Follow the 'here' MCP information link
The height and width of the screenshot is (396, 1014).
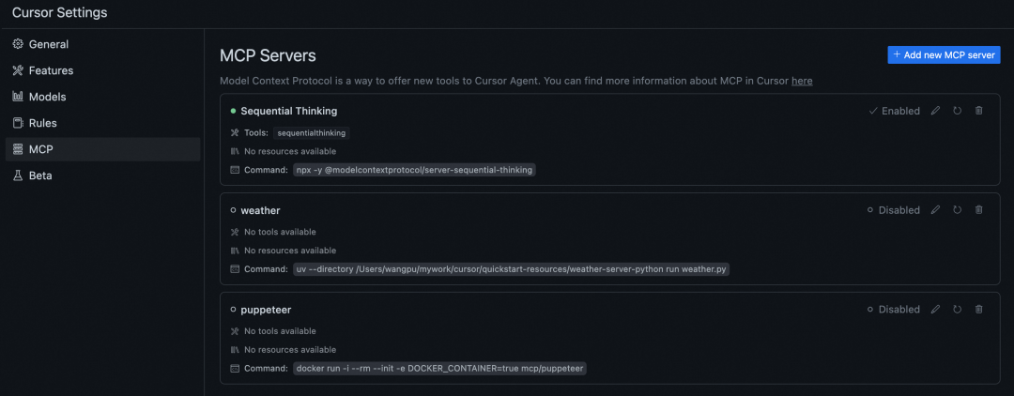tap(802, 81)
